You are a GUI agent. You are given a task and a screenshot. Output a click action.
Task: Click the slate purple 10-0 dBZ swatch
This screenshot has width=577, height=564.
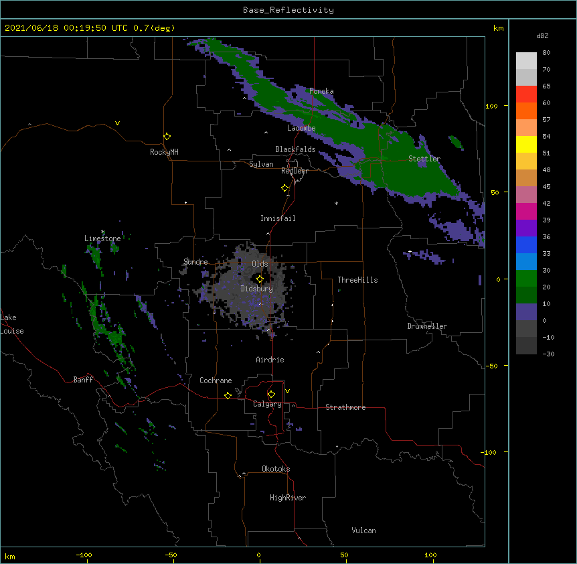coord(526,312)
